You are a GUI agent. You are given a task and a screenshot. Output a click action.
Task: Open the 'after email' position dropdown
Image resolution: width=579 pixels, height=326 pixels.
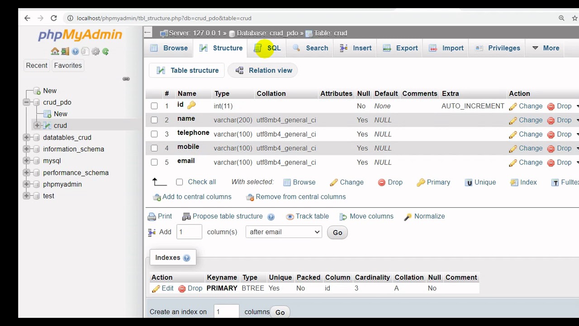[284, 232]
